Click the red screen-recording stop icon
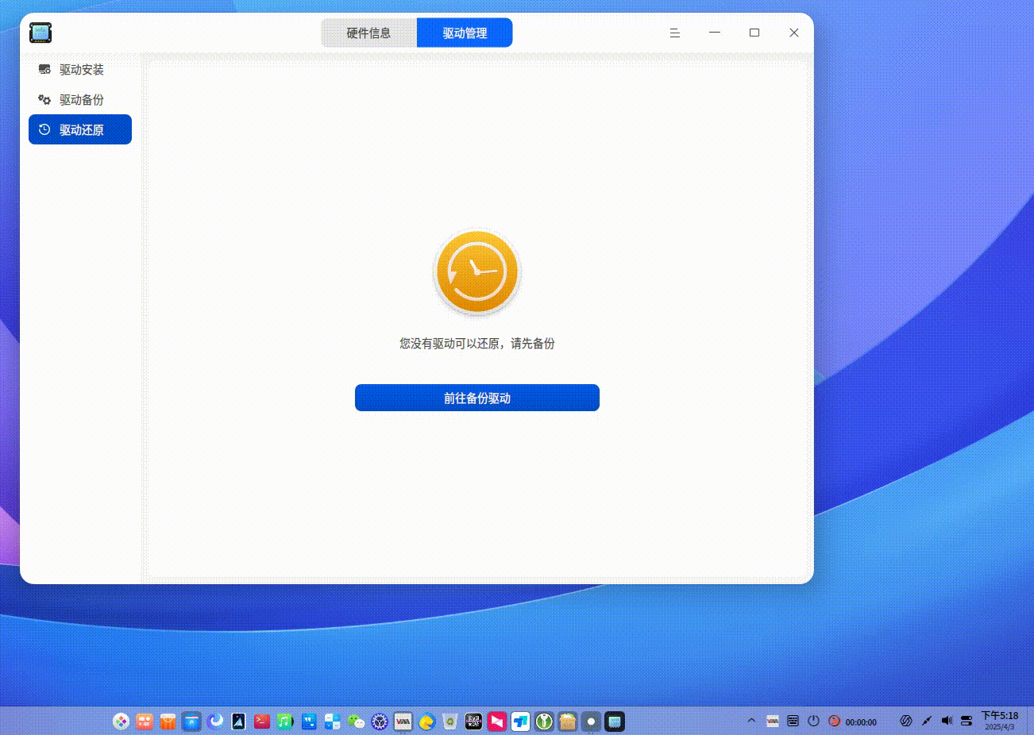This screenshot has height=735, width=1034. point(835,721)
